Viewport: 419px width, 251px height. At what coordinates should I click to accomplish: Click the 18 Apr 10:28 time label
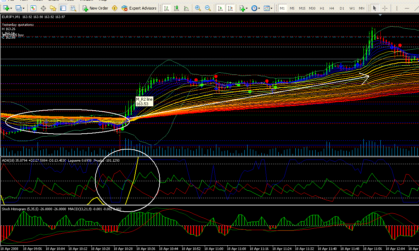[123, 249]
